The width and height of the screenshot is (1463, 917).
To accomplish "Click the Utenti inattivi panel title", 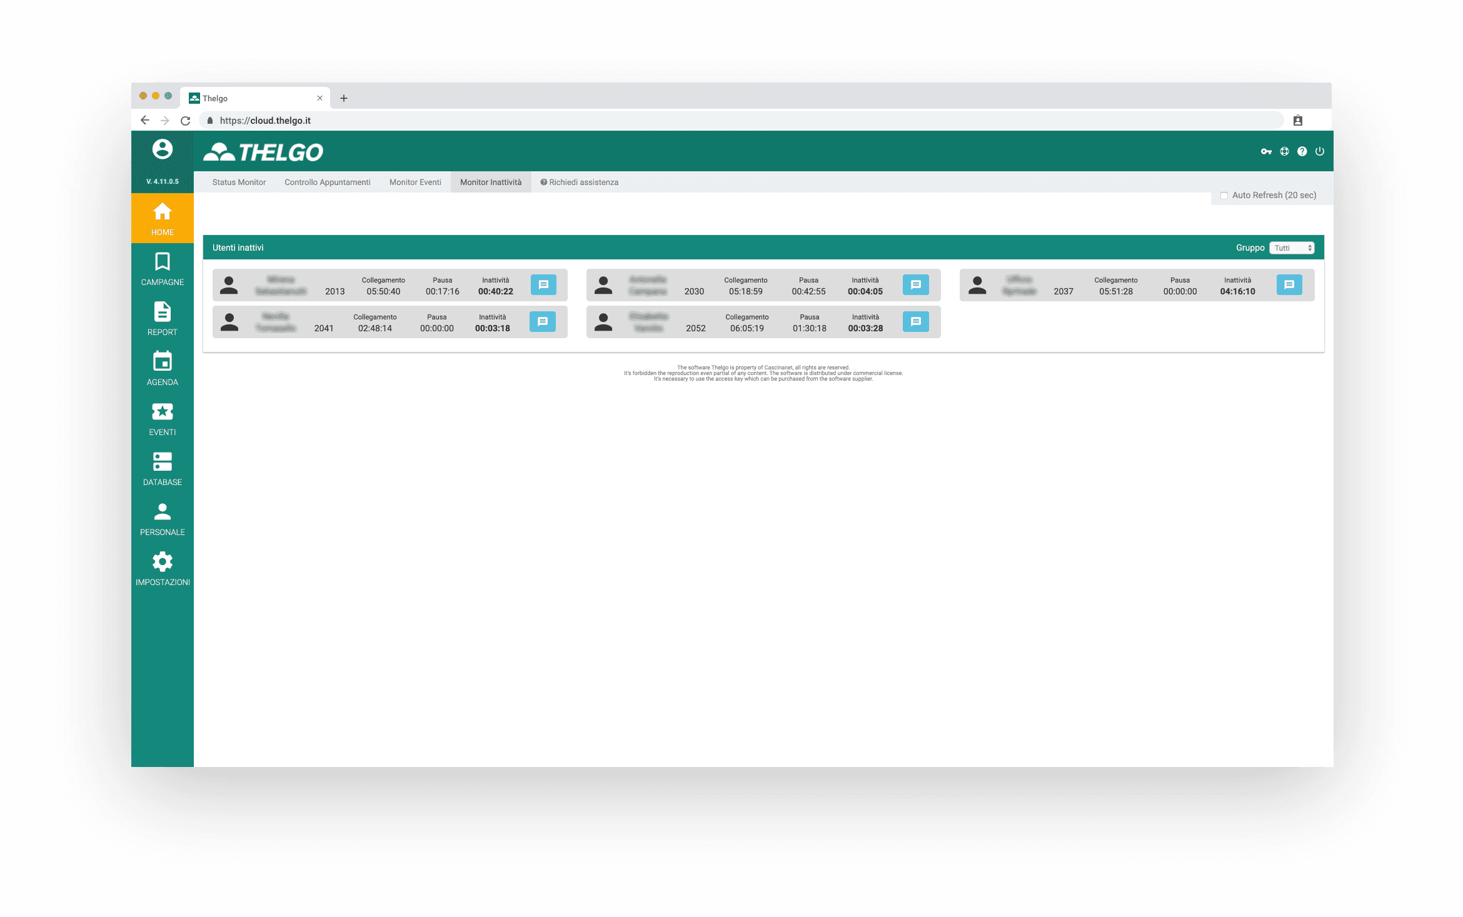I will tap(238, 248).
